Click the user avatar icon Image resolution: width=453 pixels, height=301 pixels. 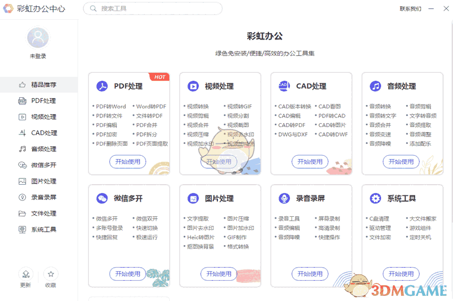[38, 38]
